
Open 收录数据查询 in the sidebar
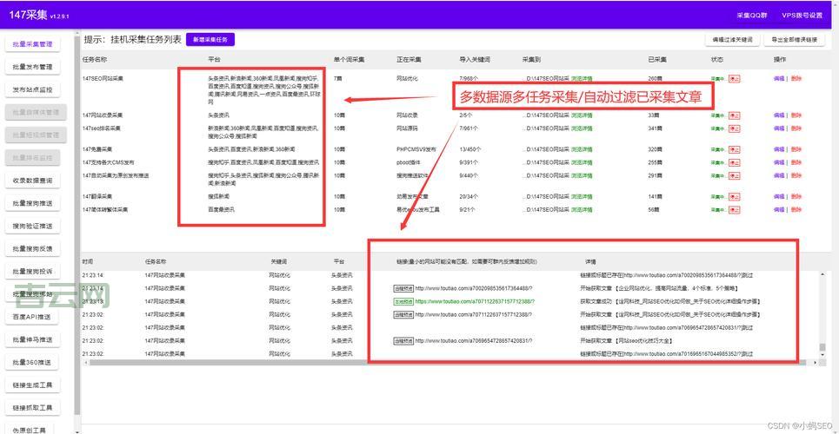33,181
